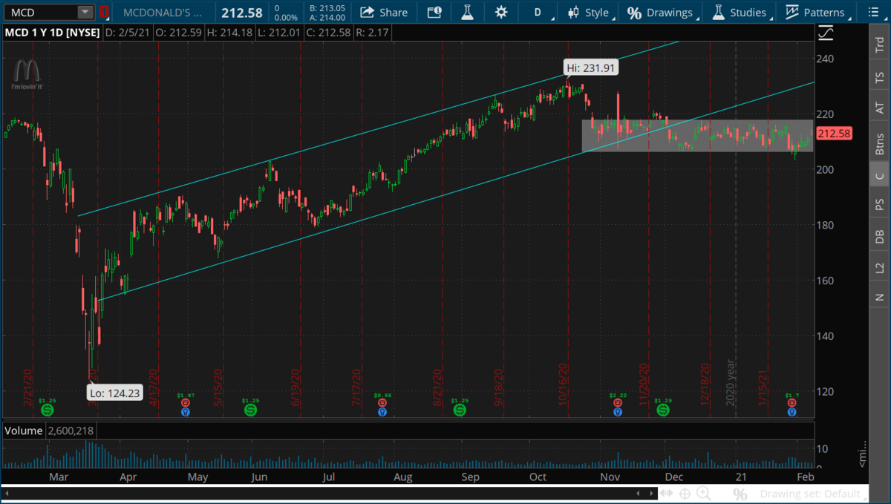
Task: Click the scroll left arrow on time axis
Action: [x=7, y=493]
